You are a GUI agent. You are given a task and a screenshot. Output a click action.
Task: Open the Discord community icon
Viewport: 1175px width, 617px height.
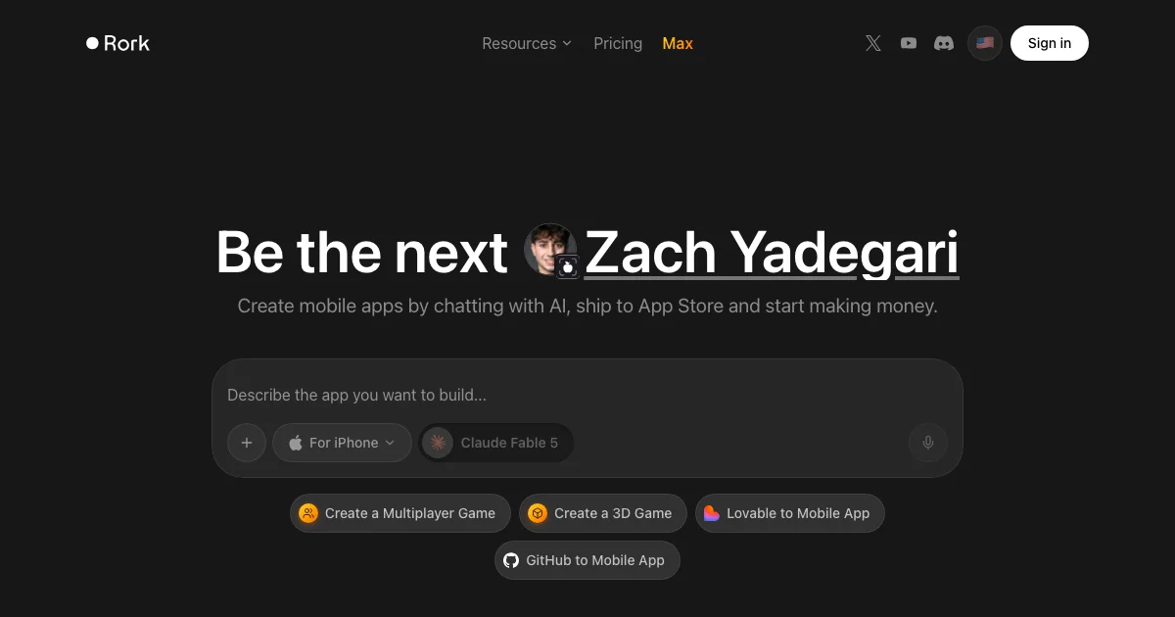944,43
